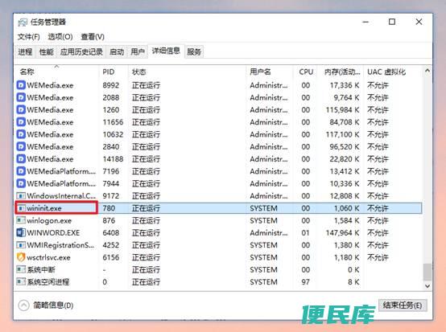Open the 查看(V) menu
446x332 pixels.
tap(93, 37)
